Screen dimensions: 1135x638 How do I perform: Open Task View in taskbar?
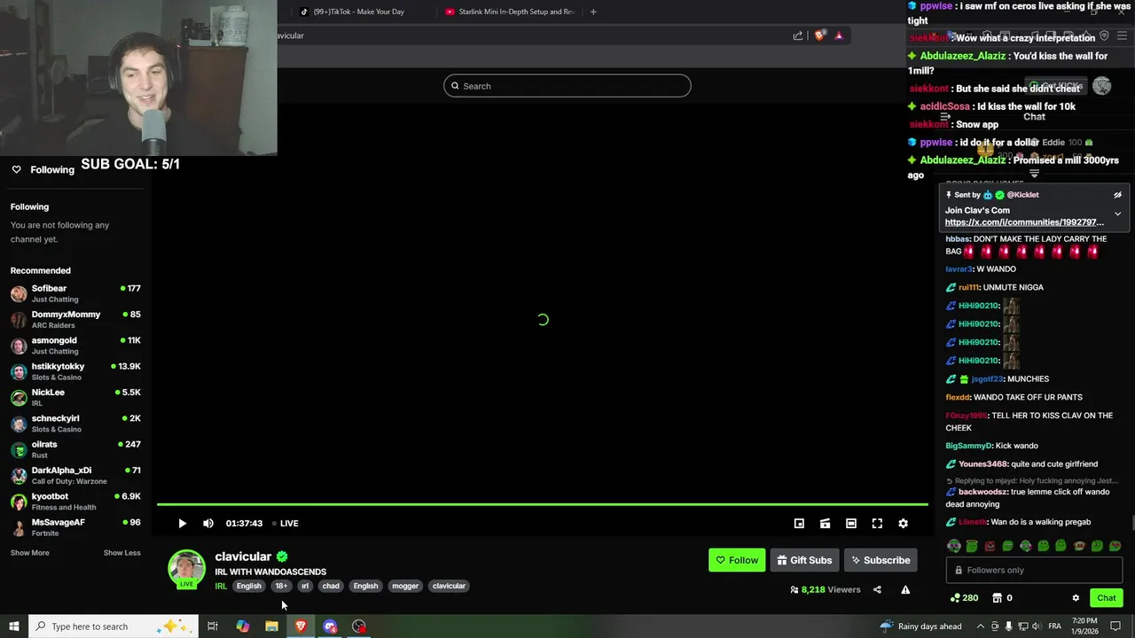[x=213, y=626]
